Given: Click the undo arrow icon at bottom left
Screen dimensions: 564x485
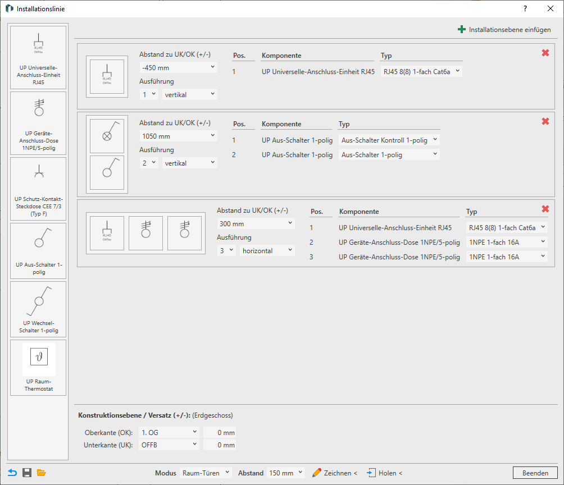Looking at the screenshot, I should (12, 473).
